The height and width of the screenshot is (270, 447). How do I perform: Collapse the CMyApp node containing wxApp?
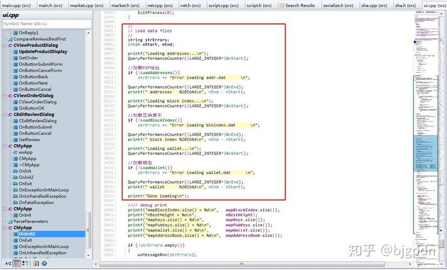click(x=5, y=146)
